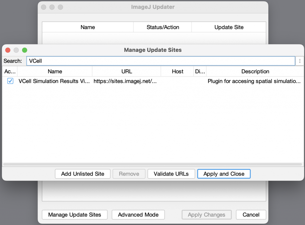Sort by the Name column header

(x=55, y=71)
